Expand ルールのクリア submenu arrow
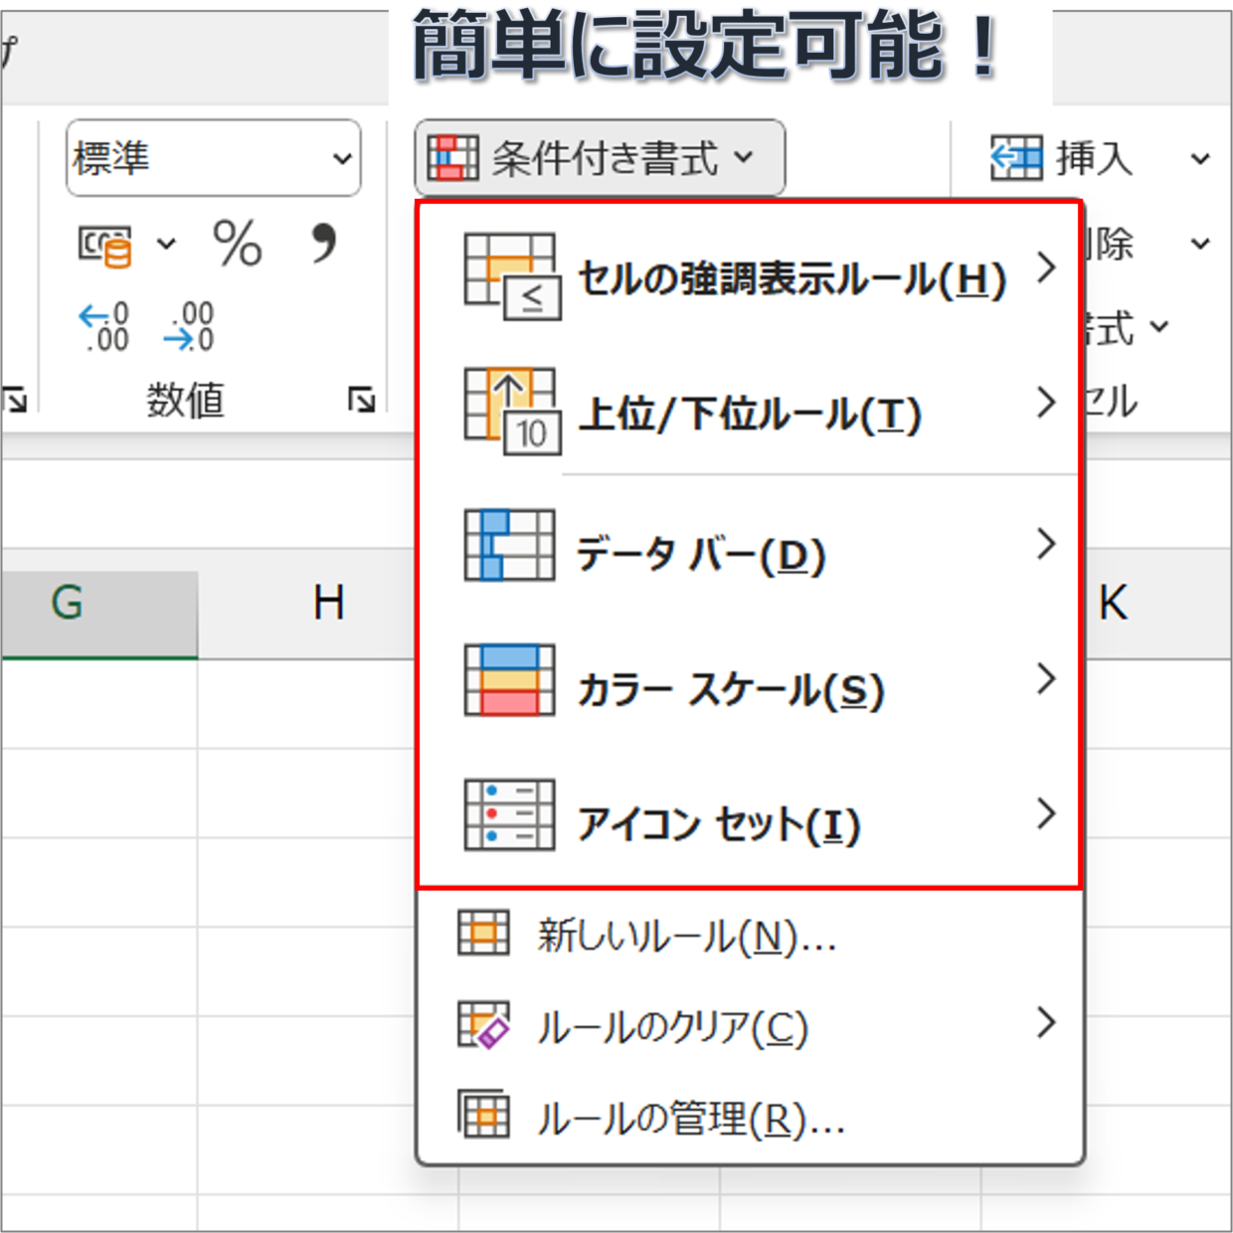 coord(1045,1023)
